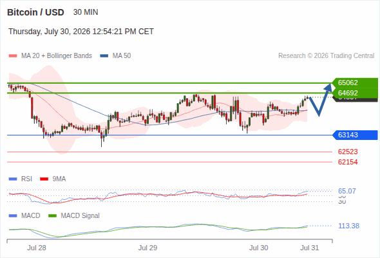
Task: Click the MA 50 legend label
Action: pos(122,56)
